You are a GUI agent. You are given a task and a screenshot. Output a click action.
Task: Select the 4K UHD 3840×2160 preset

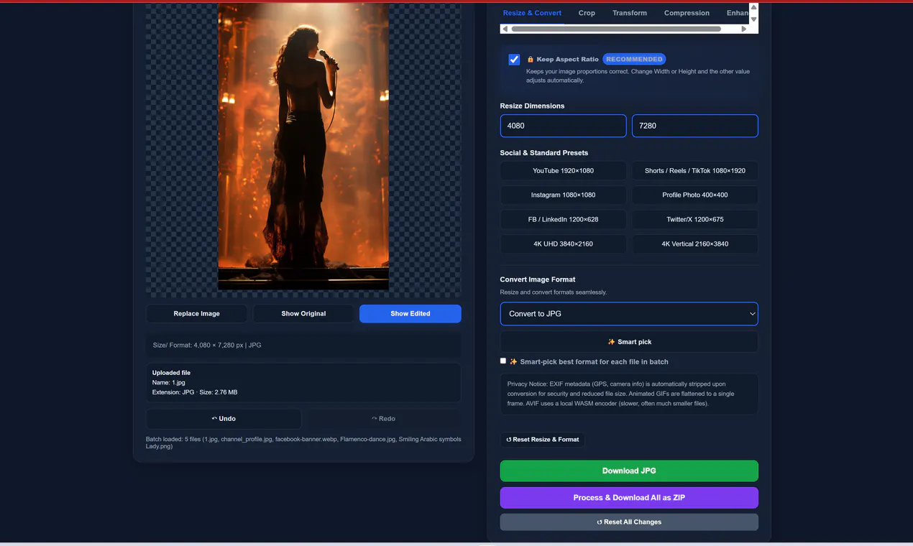coord(564,244)
